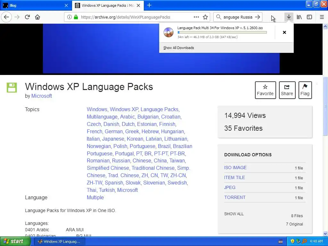Click the forward navigation arrow

click(x=17, y=17)
